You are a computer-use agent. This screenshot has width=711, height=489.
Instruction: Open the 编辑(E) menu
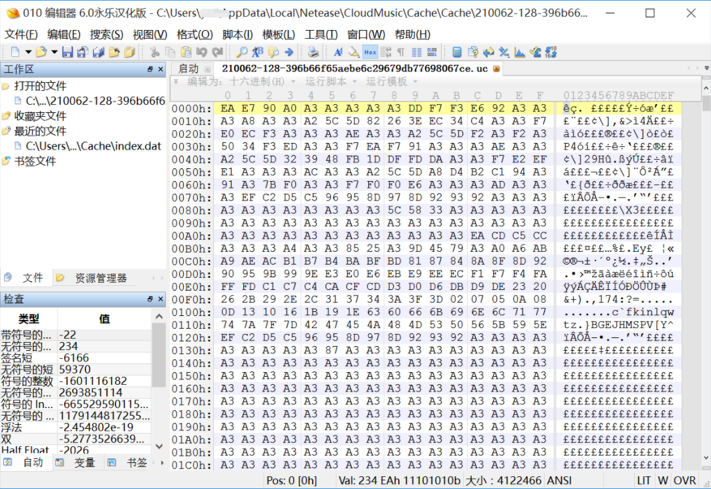(64, 35)
